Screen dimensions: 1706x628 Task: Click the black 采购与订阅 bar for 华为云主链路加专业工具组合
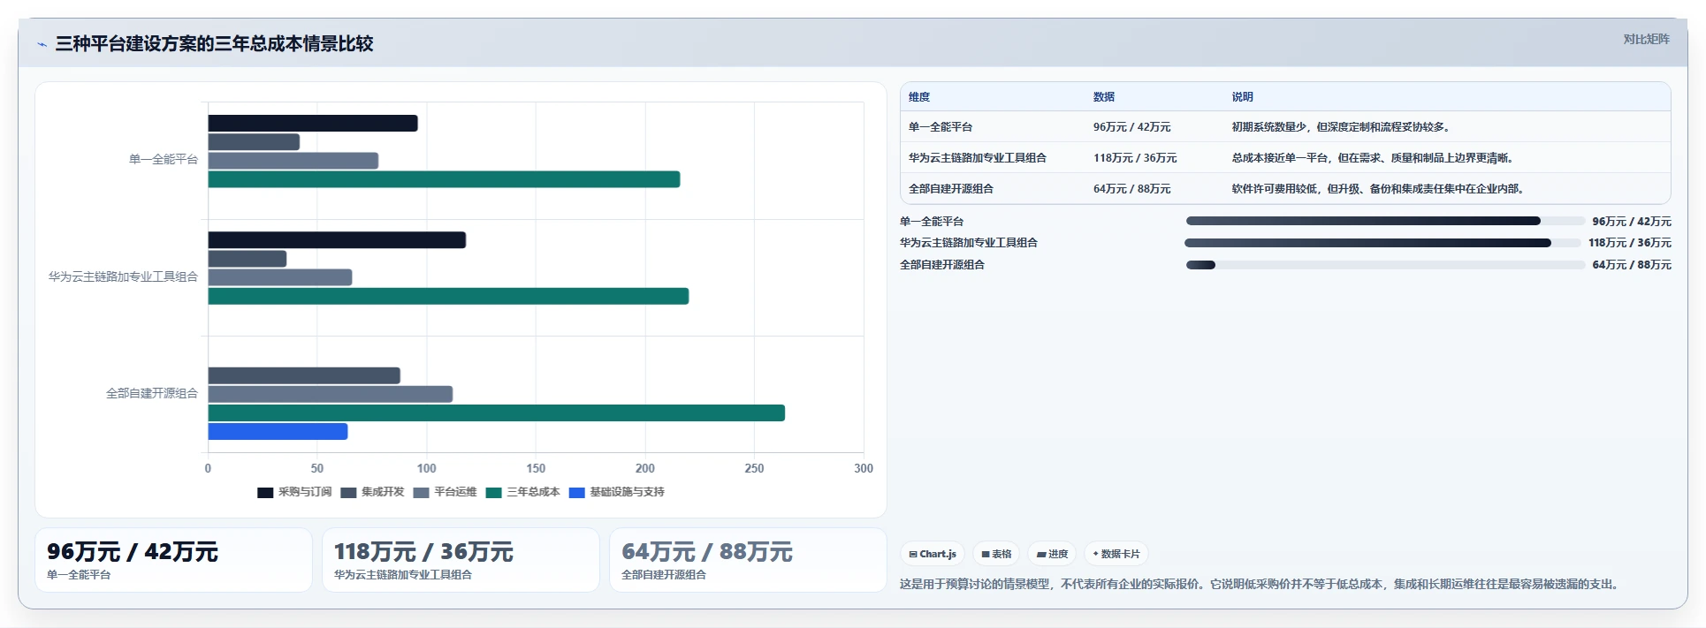coord(337,240)
